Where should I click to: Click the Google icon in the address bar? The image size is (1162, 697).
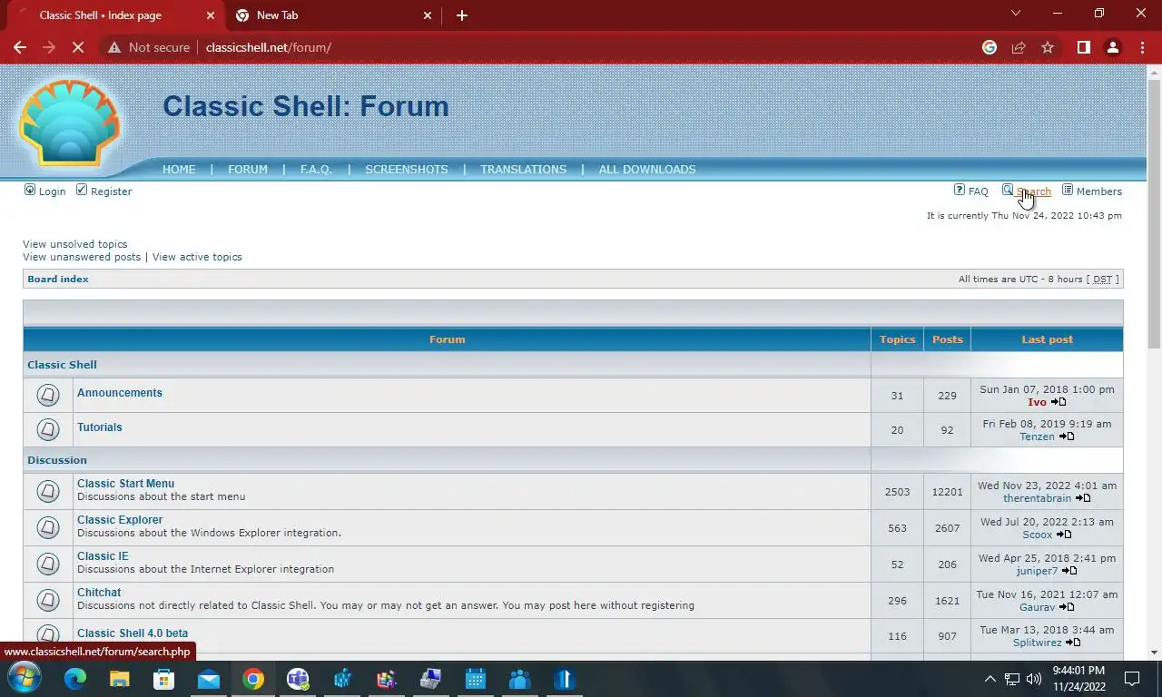990,47
